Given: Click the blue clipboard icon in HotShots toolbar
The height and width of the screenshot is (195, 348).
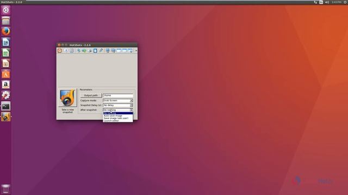Looking at the screenshot, I should pos(95,50).
